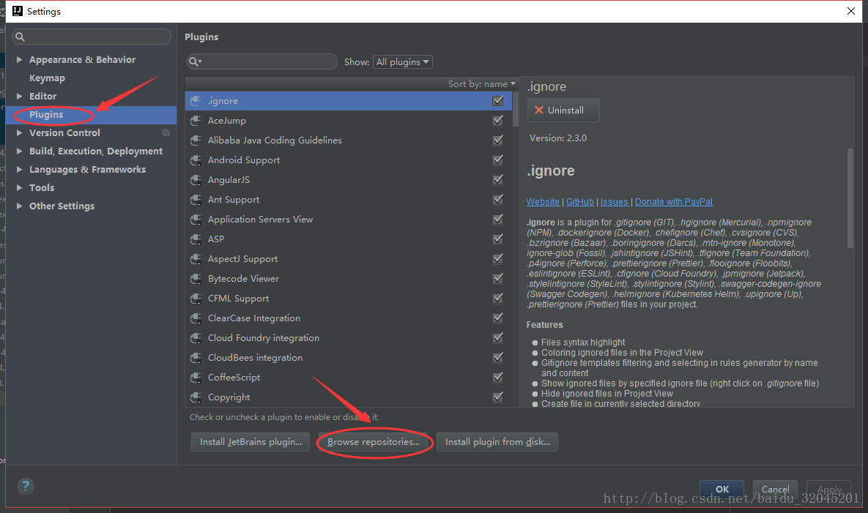The image size is (868, 513).
Task: Click the magnifier icon in settings search field
Action: 20,37
